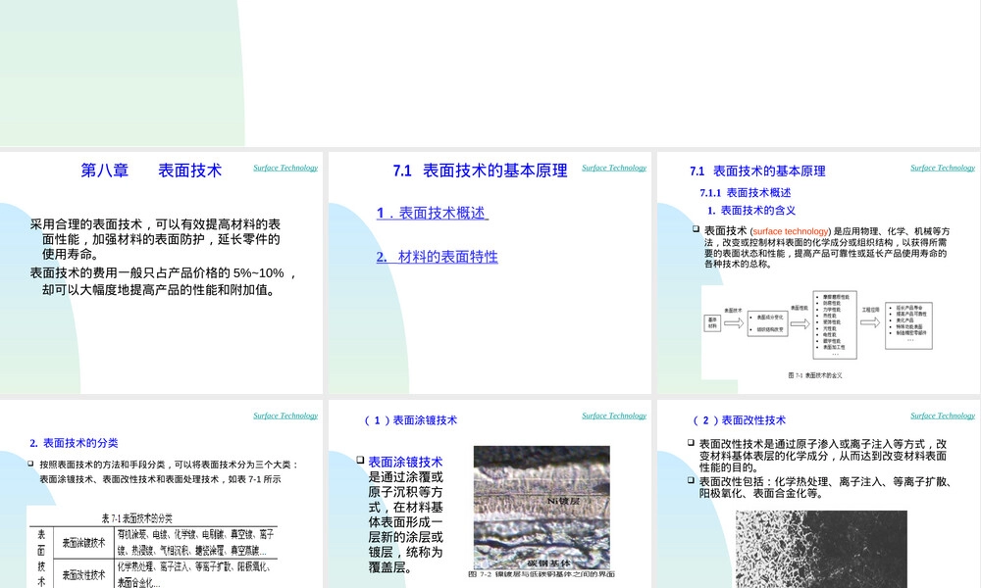The height and width of the screenshot is (588, 981).
Task: Click the paragraph starting 采用合理的表面技术
Action: point(155,239)
